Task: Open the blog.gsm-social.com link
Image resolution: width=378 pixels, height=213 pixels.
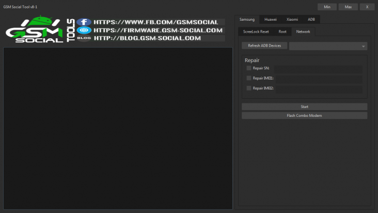Action: [x=147, y=38]
